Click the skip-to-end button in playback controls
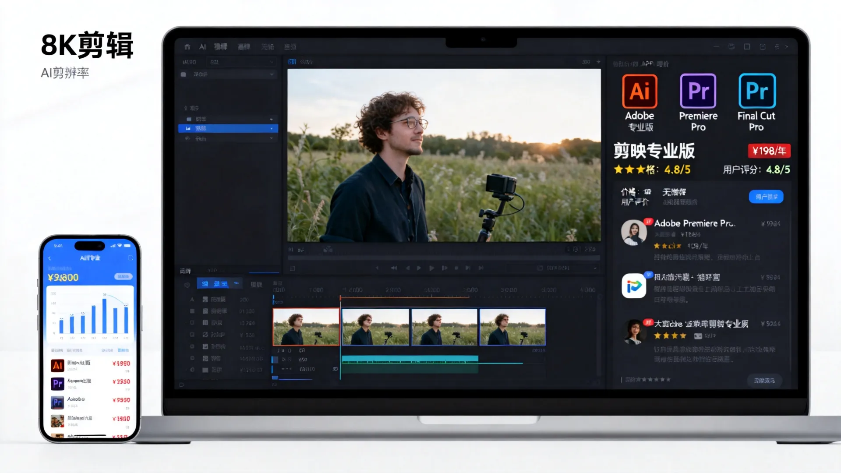The image size is (841, 473). [x=481, y=268]
